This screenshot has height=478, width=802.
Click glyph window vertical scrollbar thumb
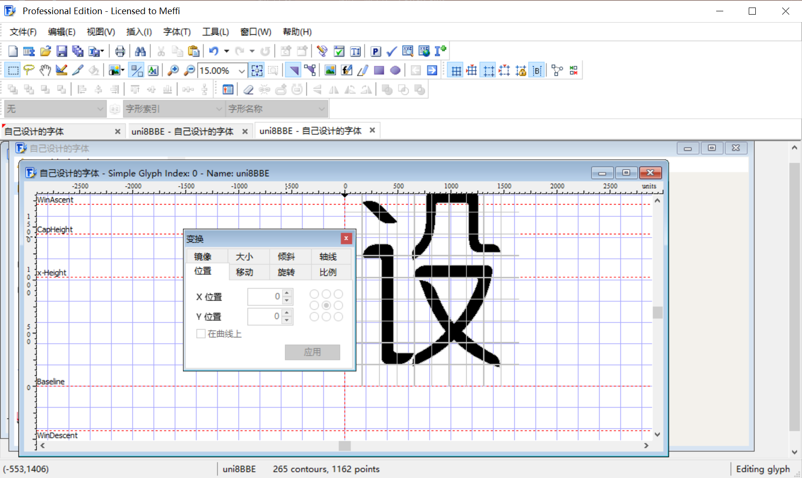point(657,313)
